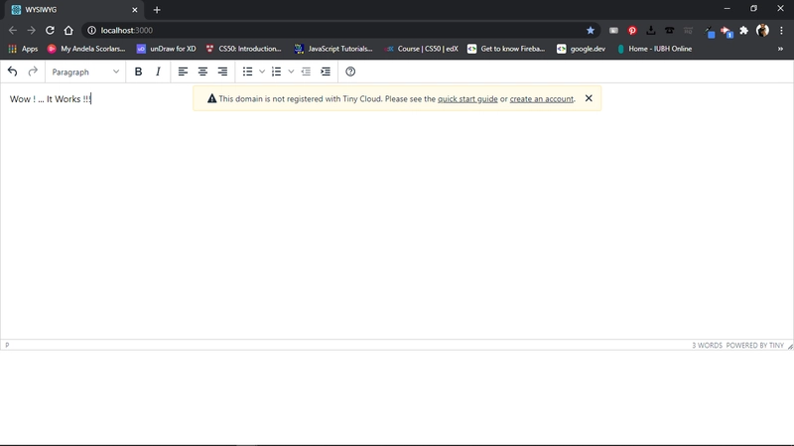Open the Extensions puzzle menu
Viewport: 794px width, 446px height.
[x=743, y=31]
